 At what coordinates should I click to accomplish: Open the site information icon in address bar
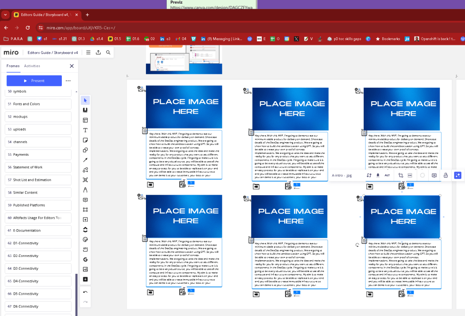(40, 28)
